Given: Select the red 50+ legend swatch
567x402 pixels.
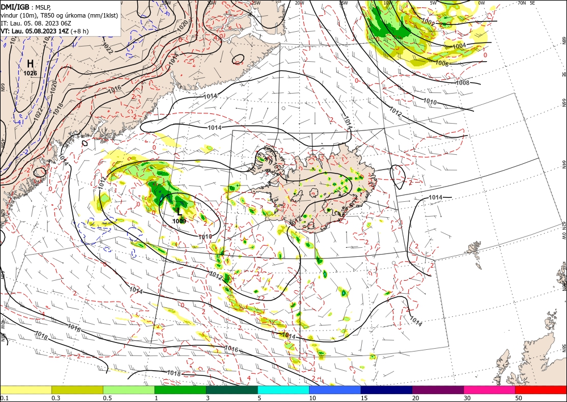Looking at the screenshot, I should coord(541,390).
